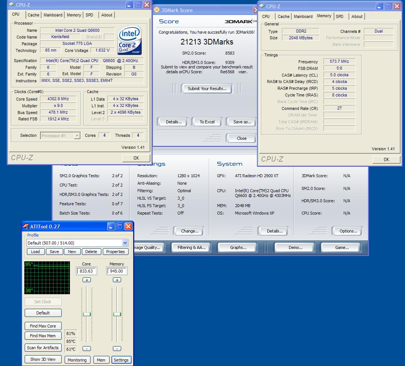This screenshot has height=366, width=405.
Task: Open SPD tab in right CPU-Z window
Action: pos(340,16)
